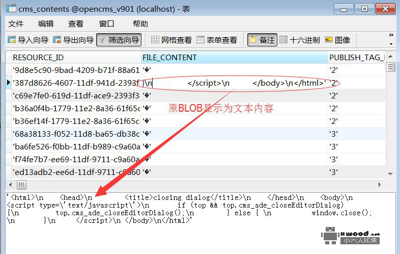Switch to Grid View (网格查看)
Image resolution: width=400 pixels, height=254 pixels.
click(171, 40)
